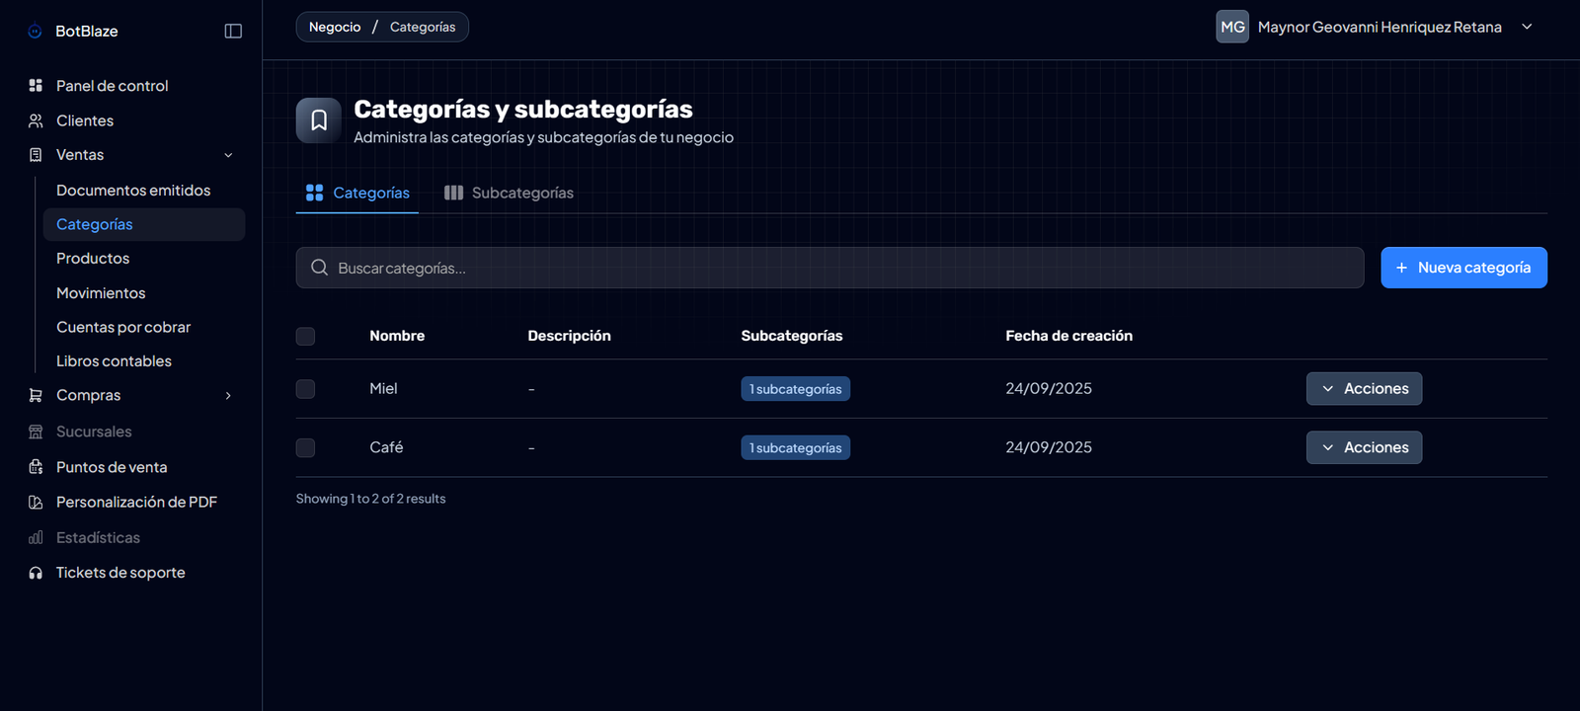Click the plus icon on the Nueva categoría button
Image resolution: width=1580 pixels, height=711 pixels.
[1401, 268]
